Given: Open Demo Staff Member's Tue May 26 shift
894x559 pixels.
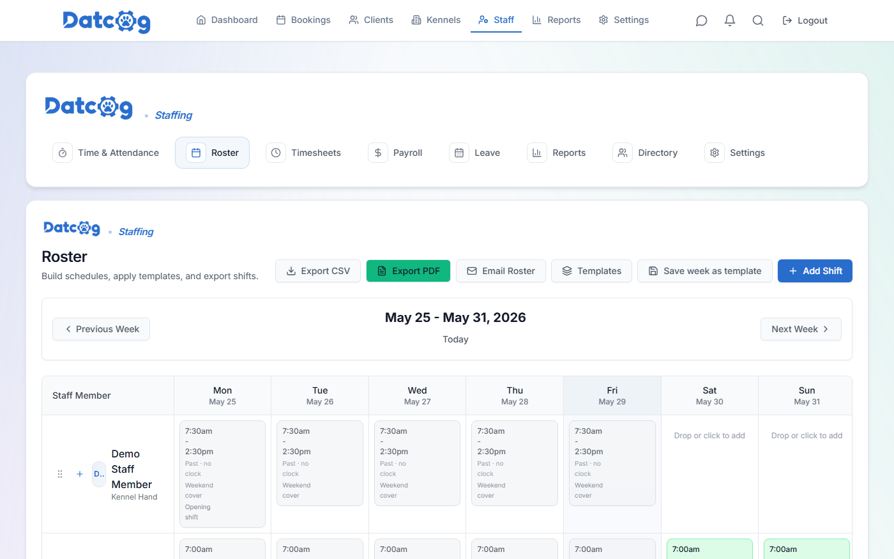Looking at the screenshot, I should pos(320,463).
